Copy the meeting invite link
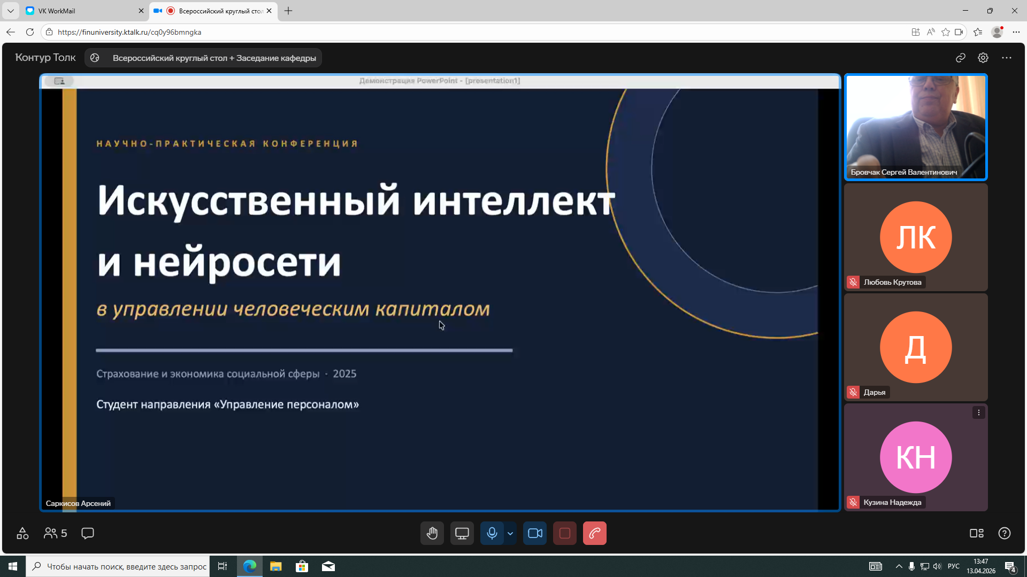Viewport: 1027px width, 577px height. coord(960,58)
